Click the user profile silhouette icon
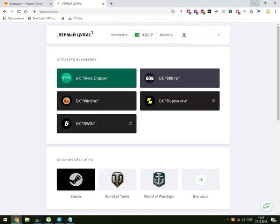The image size is (280, 224). pos(184,35)
